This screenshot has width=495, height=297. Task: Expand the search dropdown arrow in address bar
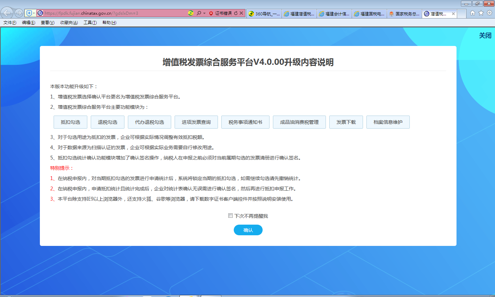coord(204,13)
